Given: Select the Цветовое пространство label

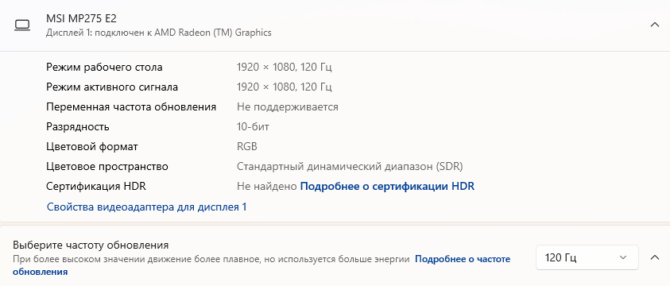Looking at the screenshot, I should pyautogui.click(x=107, y=167).
